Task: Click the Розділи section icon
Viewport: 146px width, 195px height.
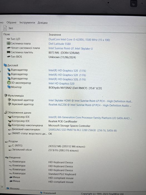Action: point(7,142)
